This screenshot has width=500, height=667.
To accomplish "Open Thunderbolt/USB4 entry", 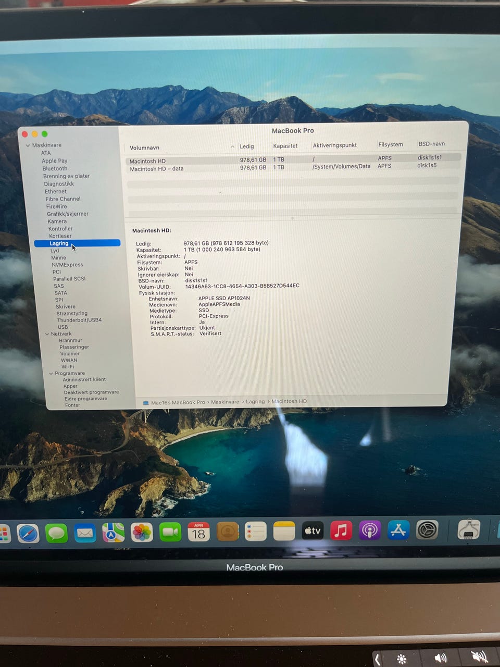I will tap(79, 320).
